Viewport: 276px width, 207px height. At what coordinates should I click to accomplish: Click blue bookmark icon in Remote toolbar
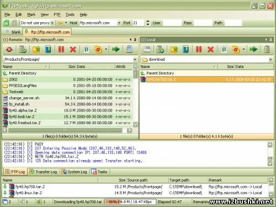(48, 49)
